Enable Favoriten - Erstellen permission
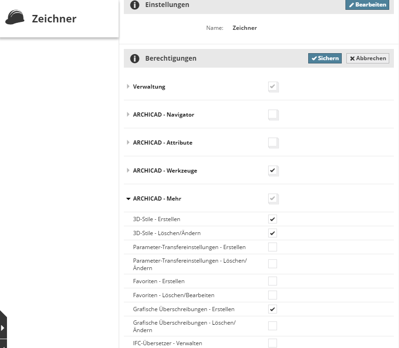Image resolution: width=399 pixels, height=348 pixels. (x=272, y=281)
